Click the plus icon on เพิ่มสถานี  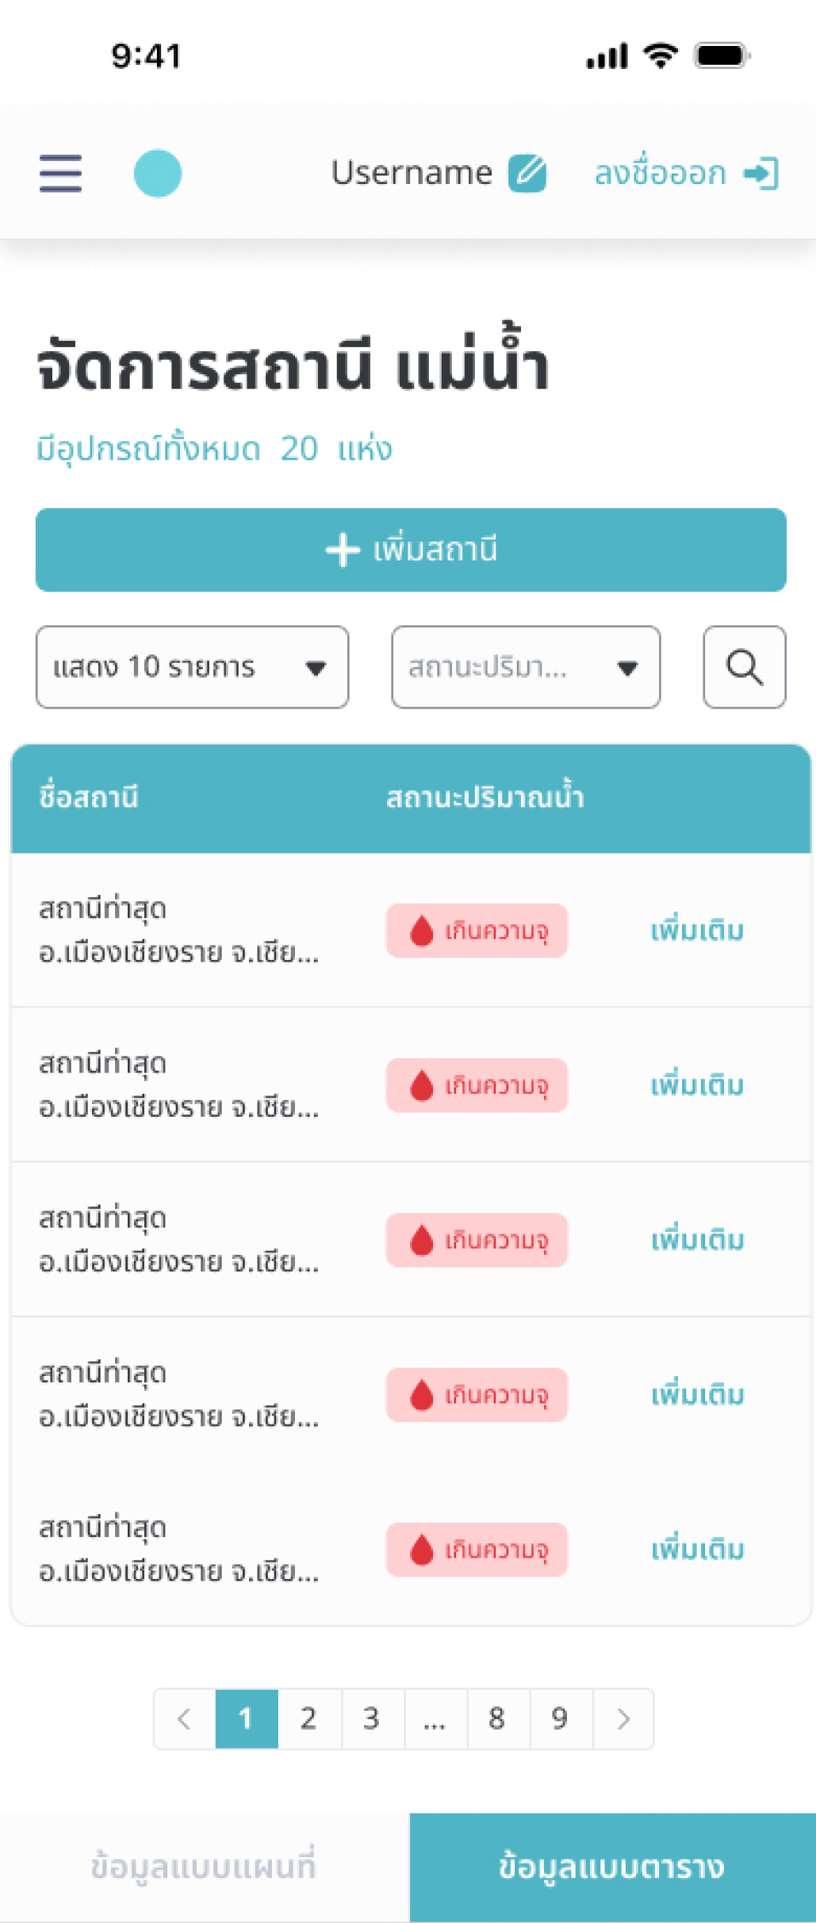pyautogui.click(x=343, y=550)
